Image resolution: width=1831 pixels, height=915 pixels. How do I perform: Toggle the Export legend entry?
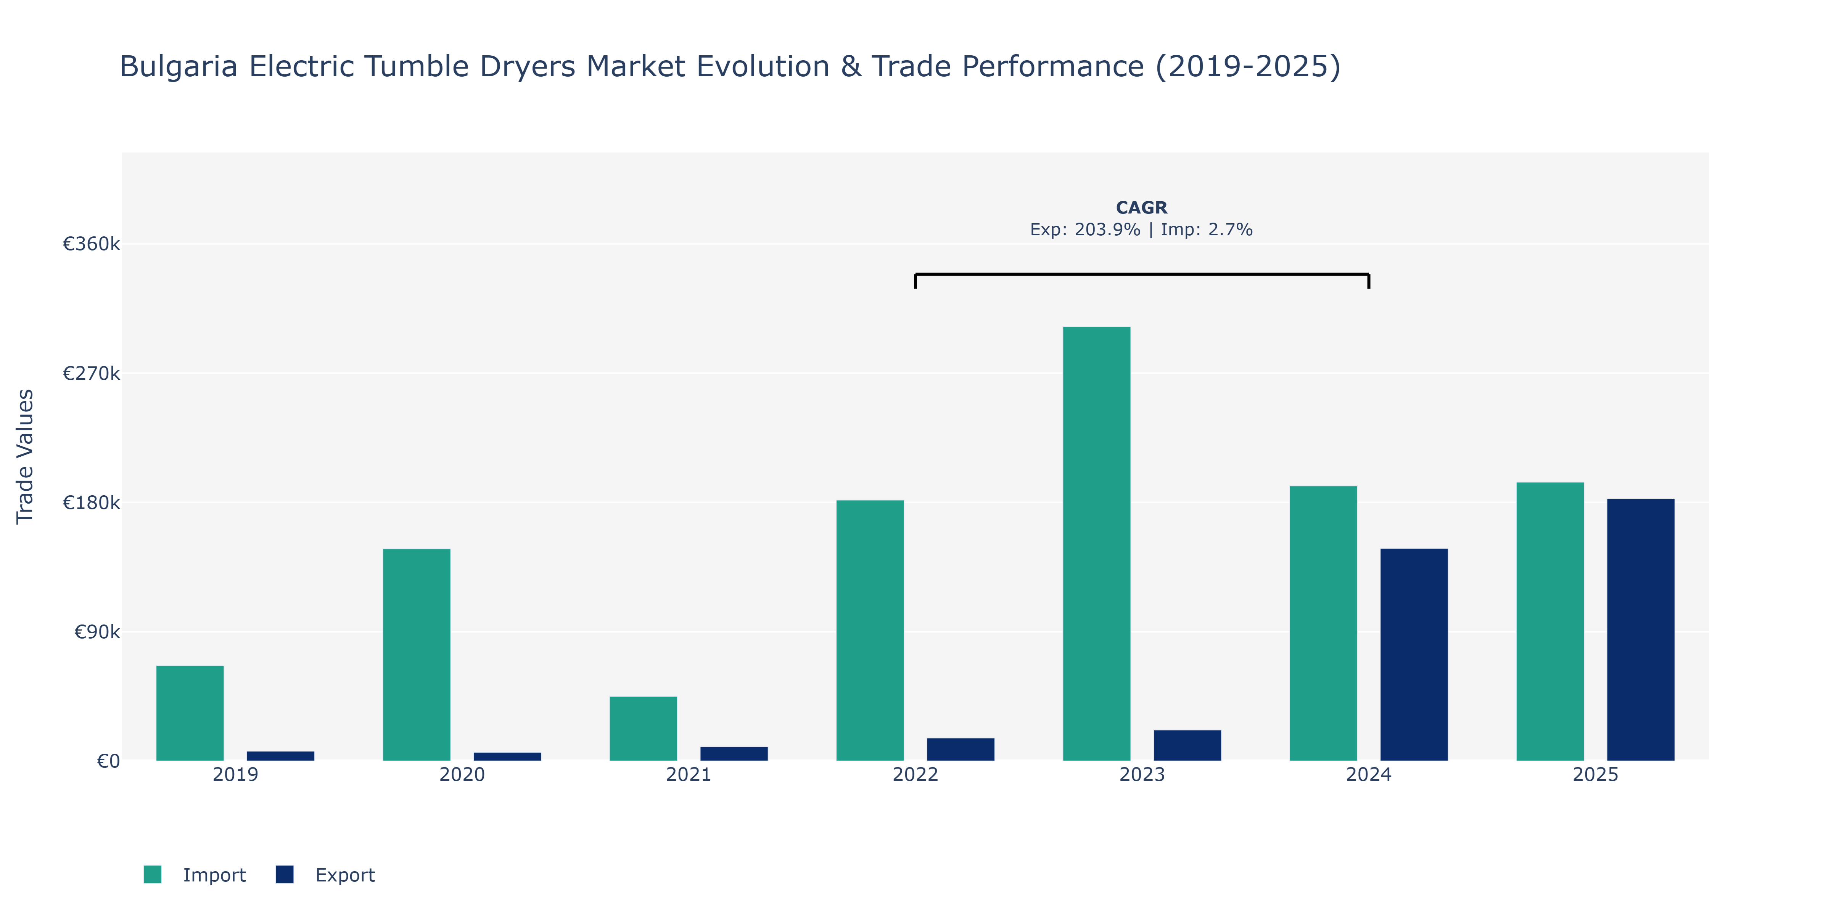point(325,875)
